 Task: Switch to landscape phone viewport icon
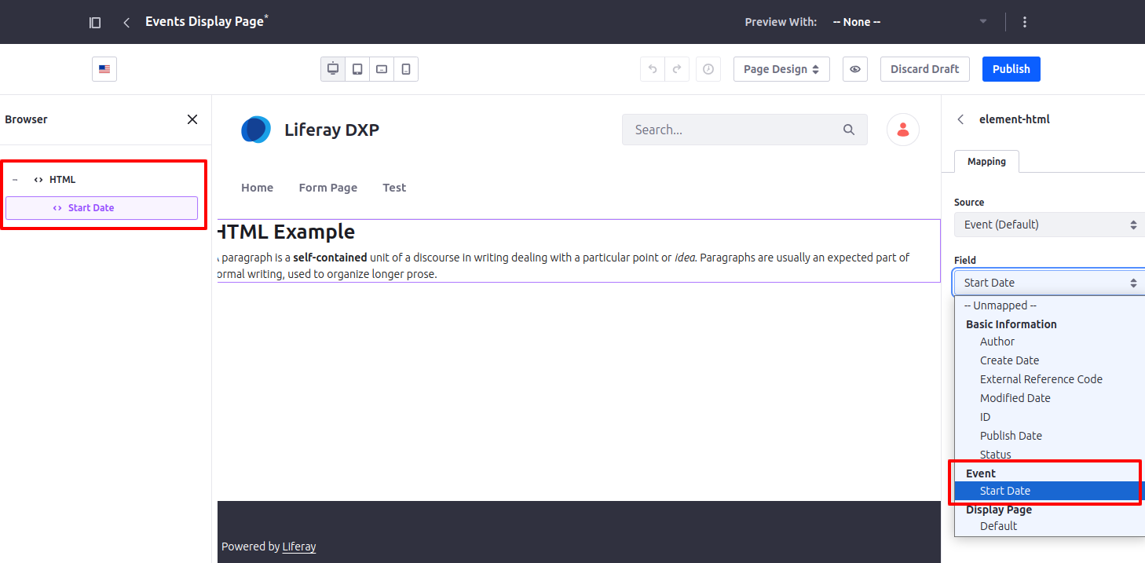tap(382, 69)
